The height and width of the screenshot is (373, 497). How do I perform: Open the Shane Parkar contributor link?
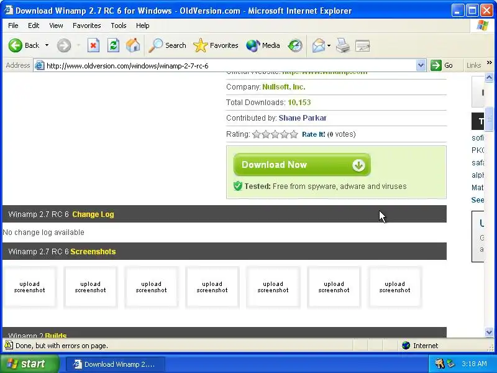tap(303, 118)
